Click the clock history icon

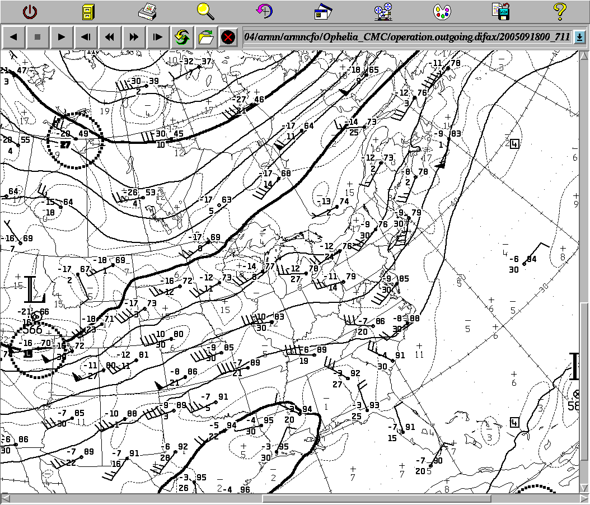264,11
